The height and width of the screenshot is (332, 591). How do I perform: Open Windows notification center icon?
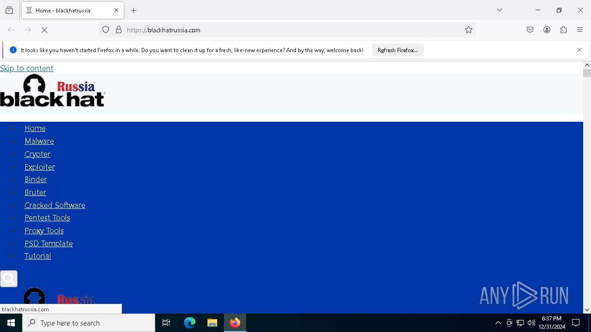pos(576,323)
